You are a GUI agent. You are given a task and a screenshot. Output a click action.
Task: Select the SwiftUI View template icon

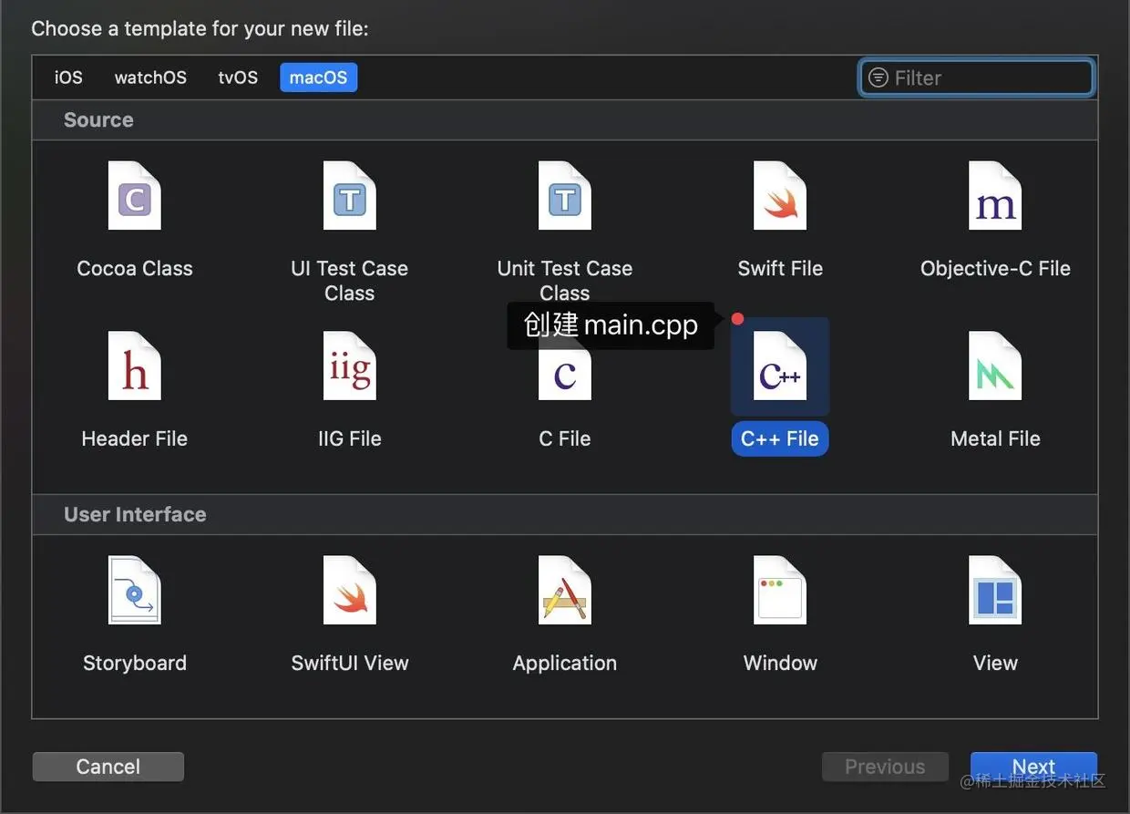tap(350, 590)
